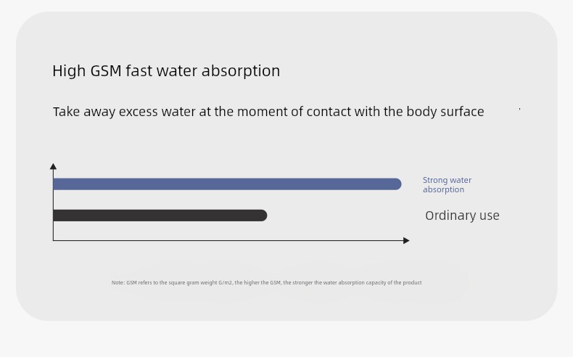Screen dimensions: 573x357
Task: Select the blue strong absorption bar
Action: click(x=227, y=184)
